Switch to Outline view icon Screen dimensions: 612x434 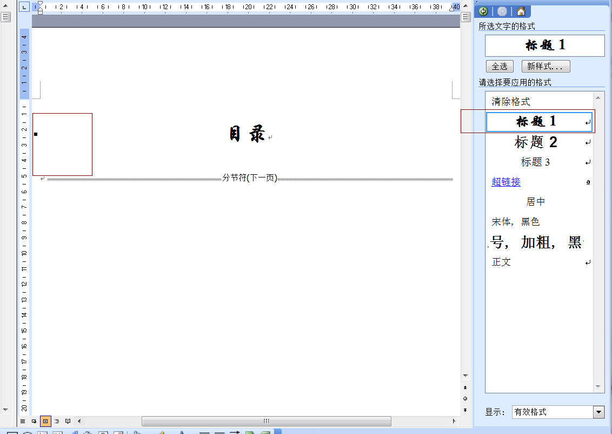(x=57, y=421)
